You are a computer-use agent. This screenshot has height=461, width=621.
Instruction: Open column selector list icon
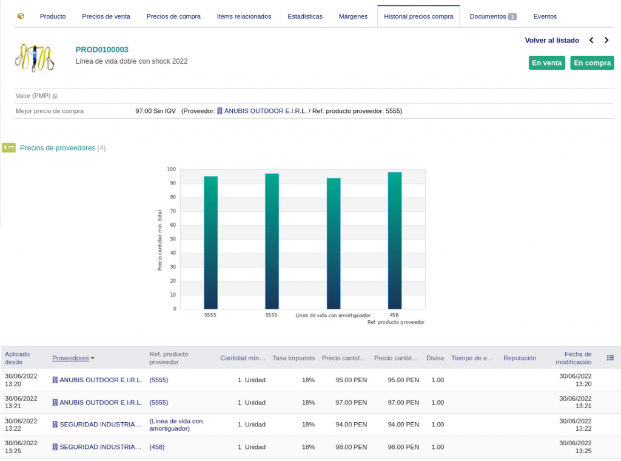coord(610,358)
